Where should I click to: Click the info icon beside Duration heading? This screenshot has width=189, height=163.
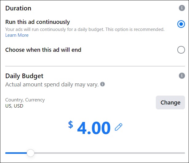click(182, 8)
